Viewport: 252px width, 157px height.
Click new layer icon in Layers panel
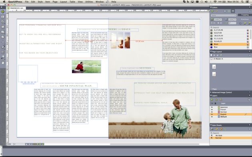(x=212, y=100)
